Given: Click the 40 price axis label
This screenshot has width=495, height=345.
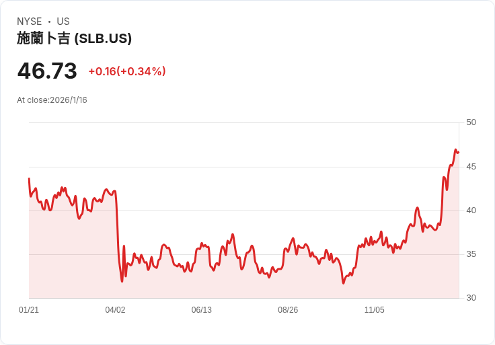Looking at the screenshot, I should [x=471, y=210].
